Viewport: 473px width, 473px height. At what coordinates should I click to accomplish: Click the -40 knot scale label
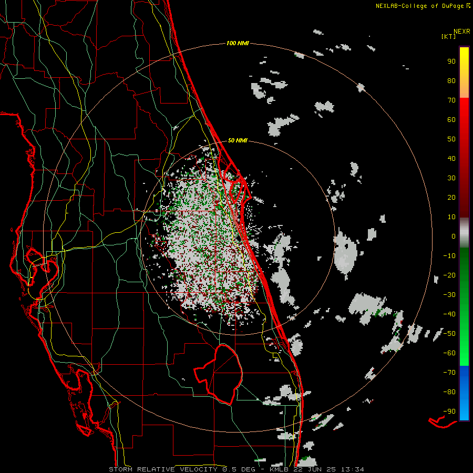(449, 314)
